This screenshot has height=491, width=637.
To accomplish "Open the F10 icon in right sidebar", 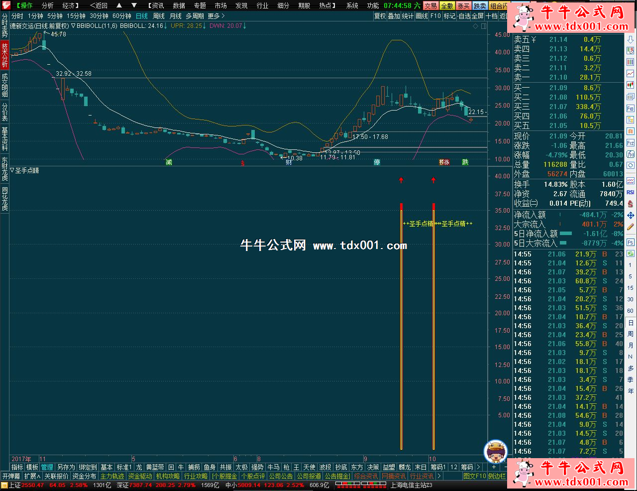I will pos(631,108).
